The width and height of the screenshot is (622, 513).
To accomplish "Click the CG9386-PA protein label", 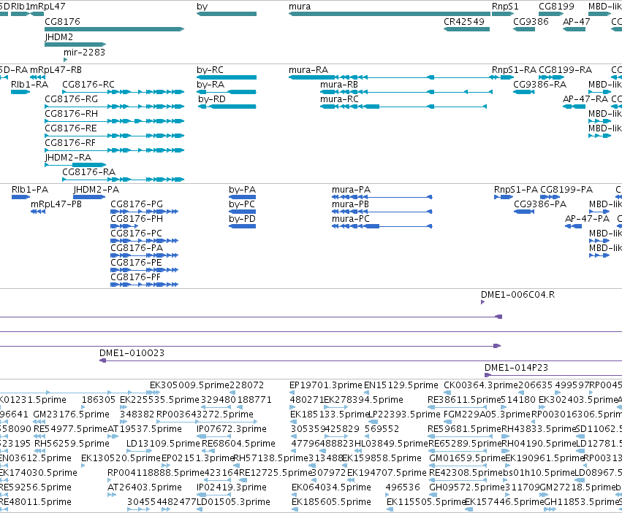I will point(540,204).
